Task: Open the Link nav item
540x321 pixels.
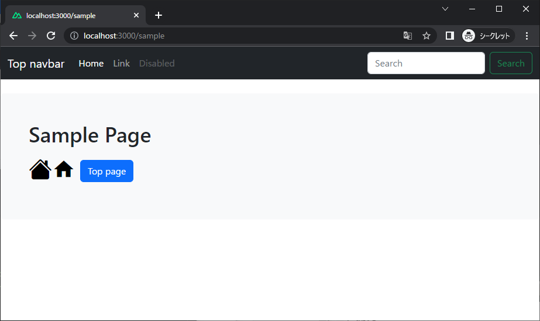Action: coord(121,63)
